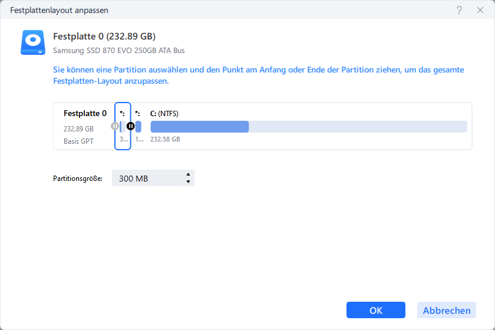Click the Festplatte 0 label in the layout box

pyautogui.click(x=85, y=113)
